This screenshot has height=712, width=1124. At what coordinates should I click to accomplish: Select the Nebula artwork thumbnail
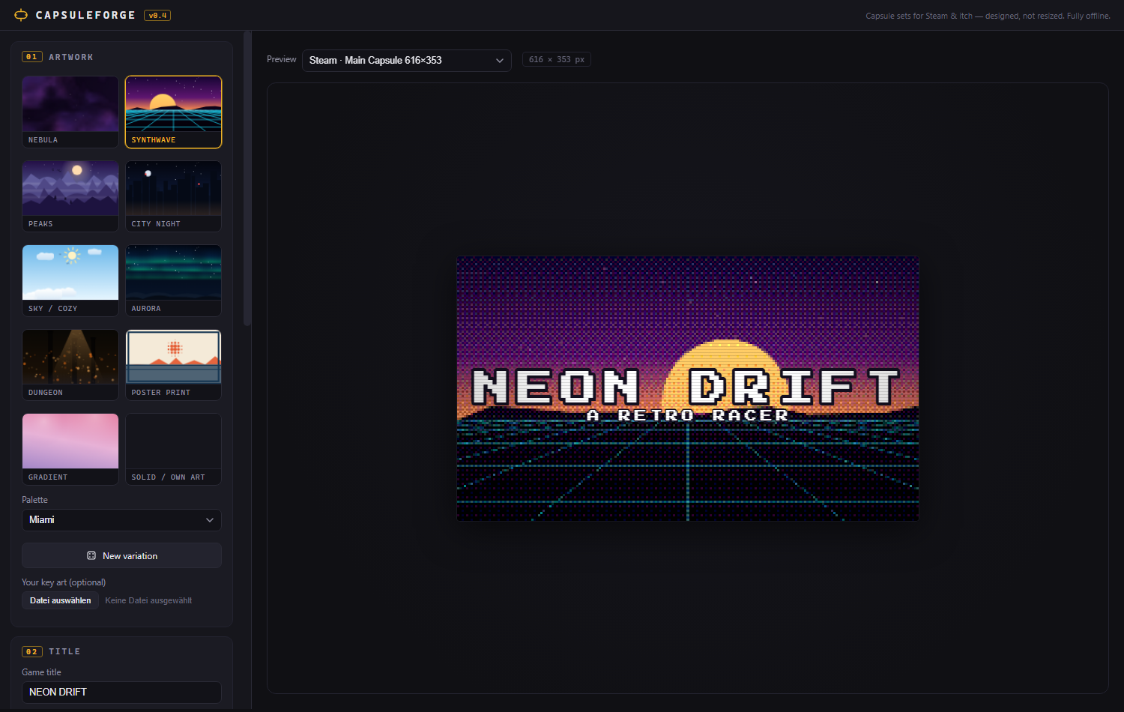coord(70,112)
